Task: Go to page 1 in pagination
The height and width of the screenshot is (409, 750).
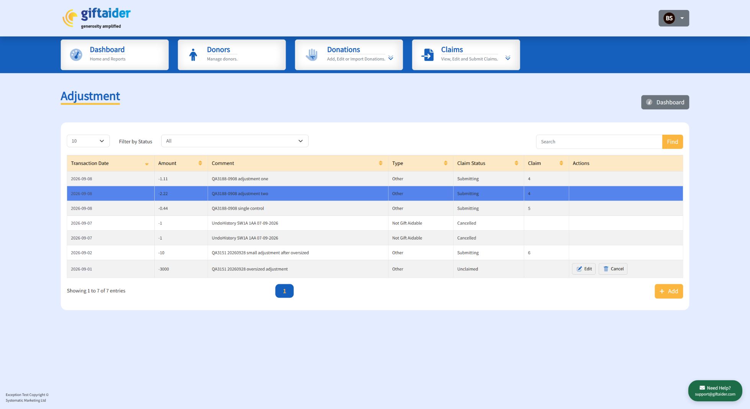Action: coord(284,291)
